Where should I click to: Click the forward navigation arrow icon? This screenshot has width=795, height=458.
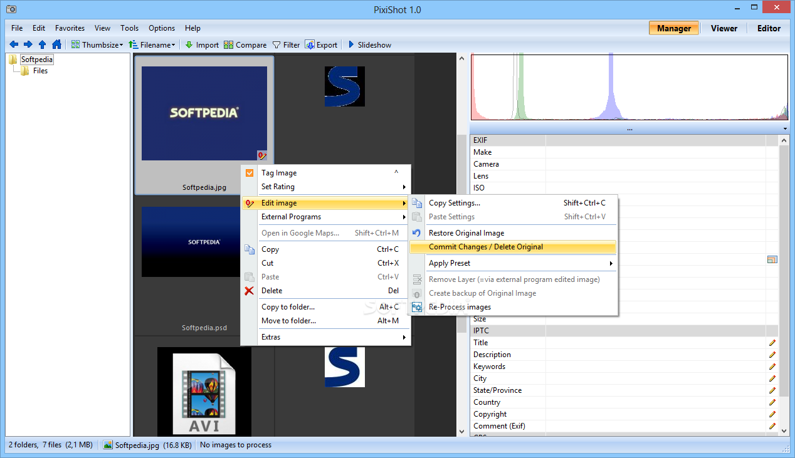[x=28, y=44]
